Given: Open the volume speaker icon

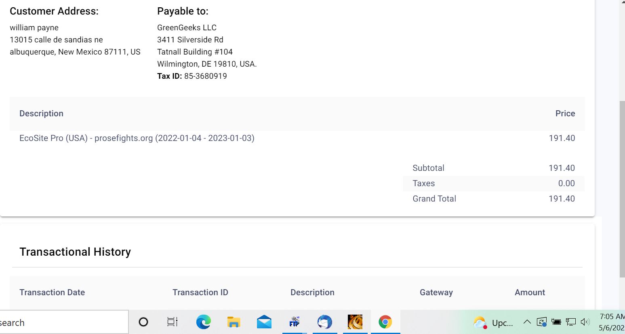Looking at the screenshot, I should [585, 322].
